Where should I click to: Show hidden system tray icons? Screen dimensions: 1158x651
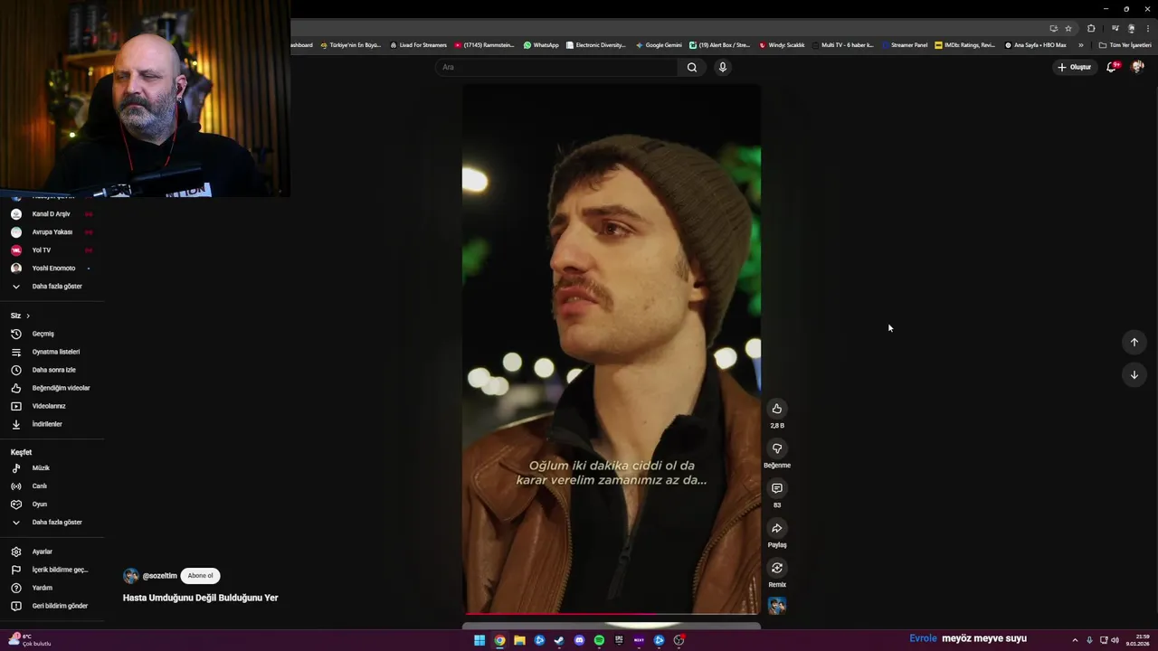click(1075, 640)
